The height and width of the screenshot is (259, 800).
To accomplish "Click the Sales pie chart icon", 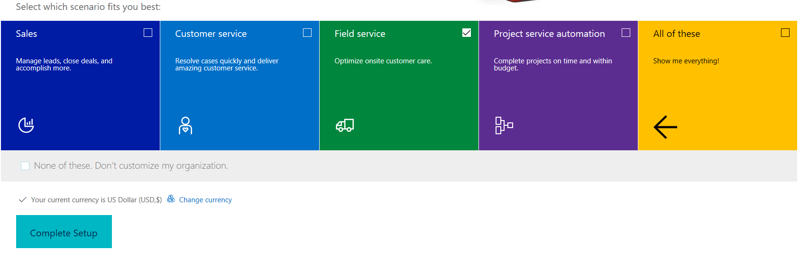I will 26,125.
